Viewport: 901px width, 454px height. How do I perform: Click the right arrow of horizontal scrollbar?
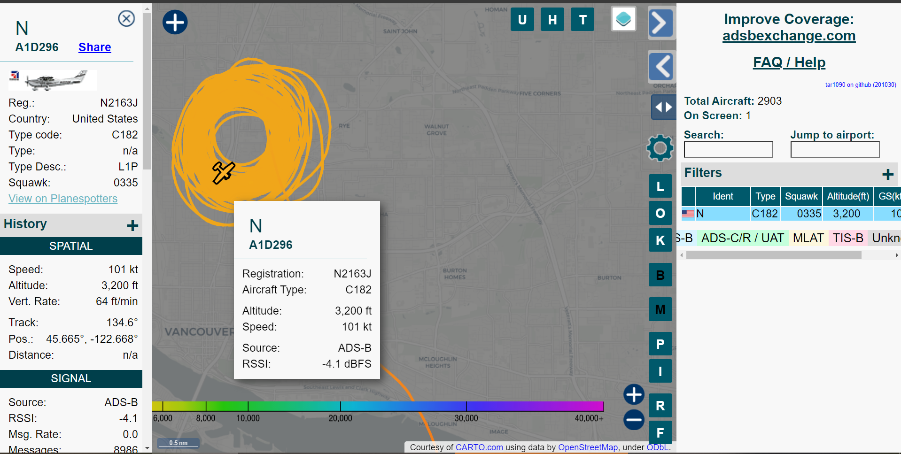click(x=896, y=255)
